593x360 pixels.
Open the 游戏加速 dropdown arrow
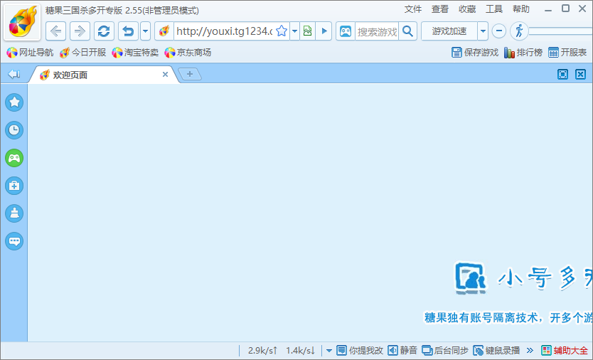(x=483, y=31)
